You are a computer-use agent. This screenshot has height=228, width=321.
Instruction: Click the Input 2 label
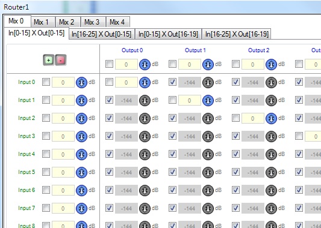click(26, 118)
